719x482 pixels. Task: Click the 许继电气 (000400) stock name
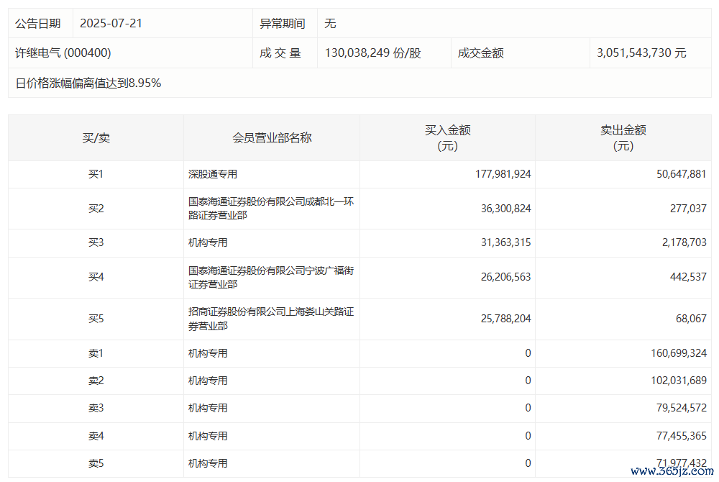tap(63, 53)
